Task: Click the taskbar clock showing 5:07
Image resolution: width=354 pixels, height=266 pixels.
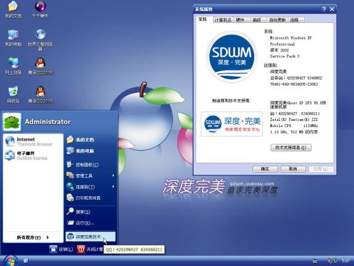Action: (x=345, y=261)
